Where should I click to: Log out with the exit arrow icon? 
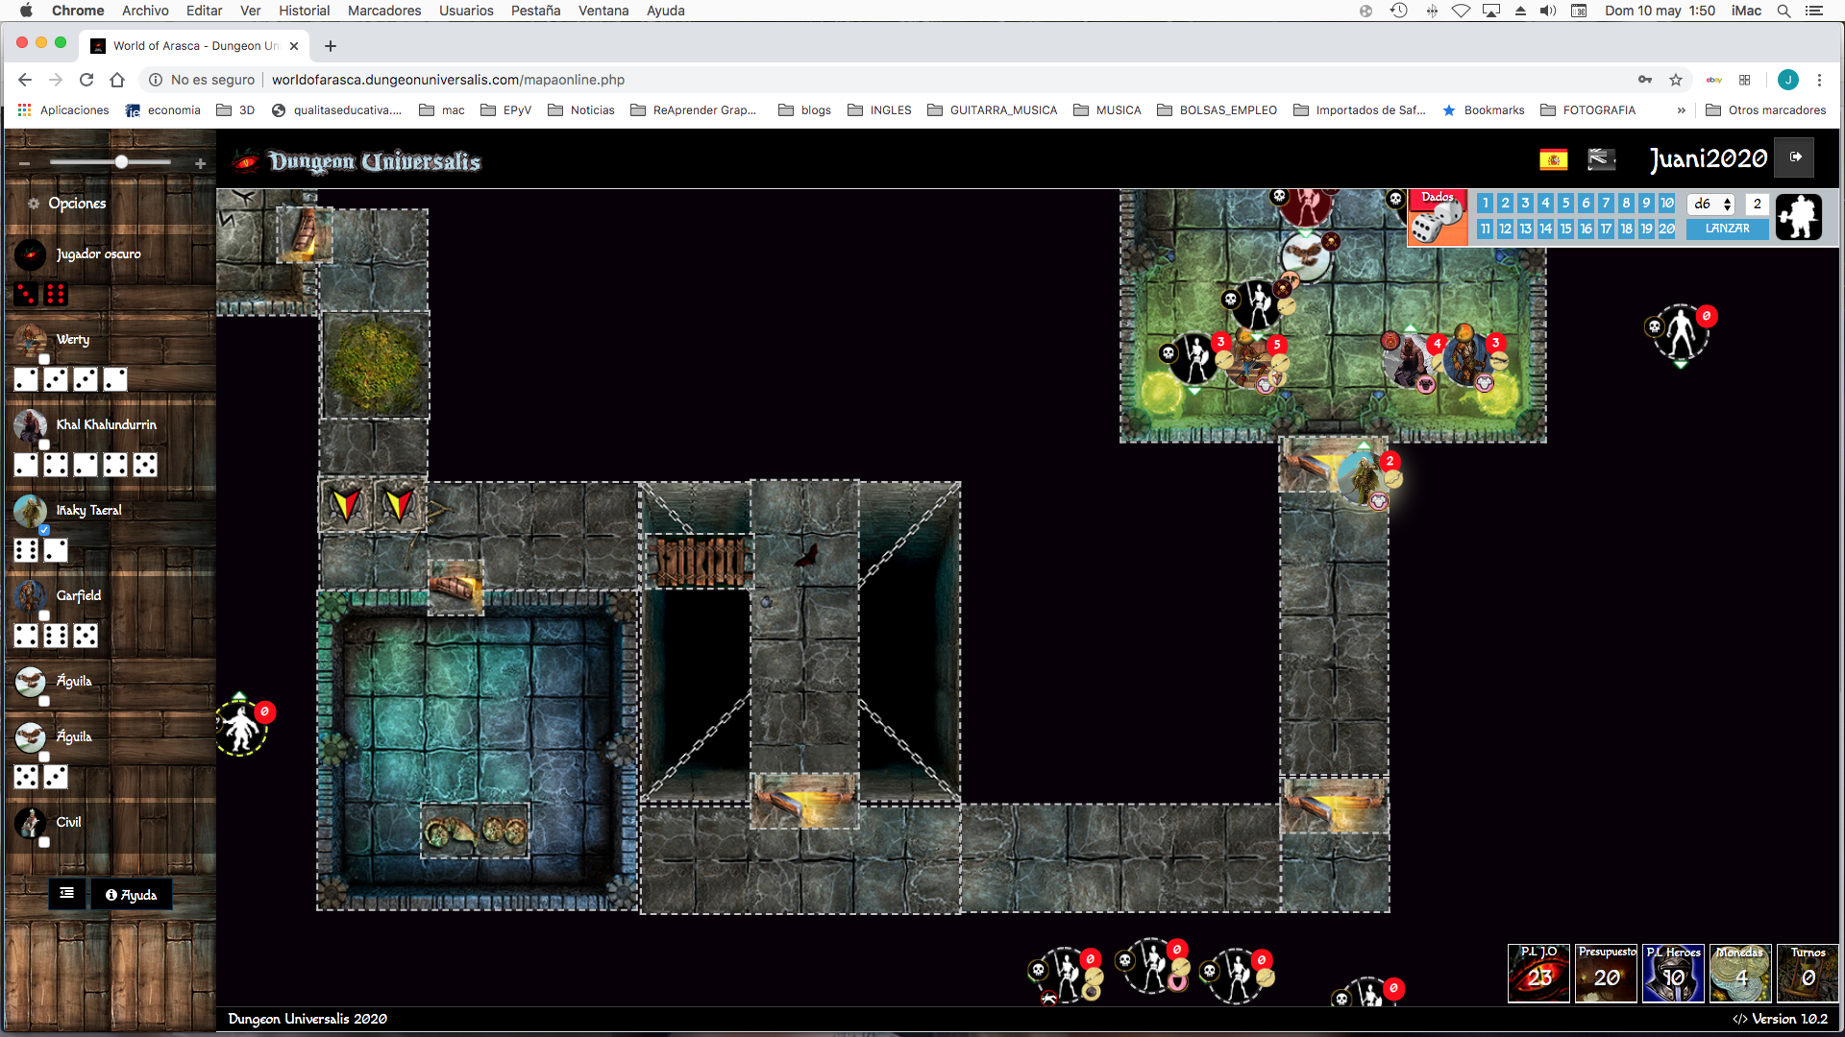click(x=1795, y=157)
